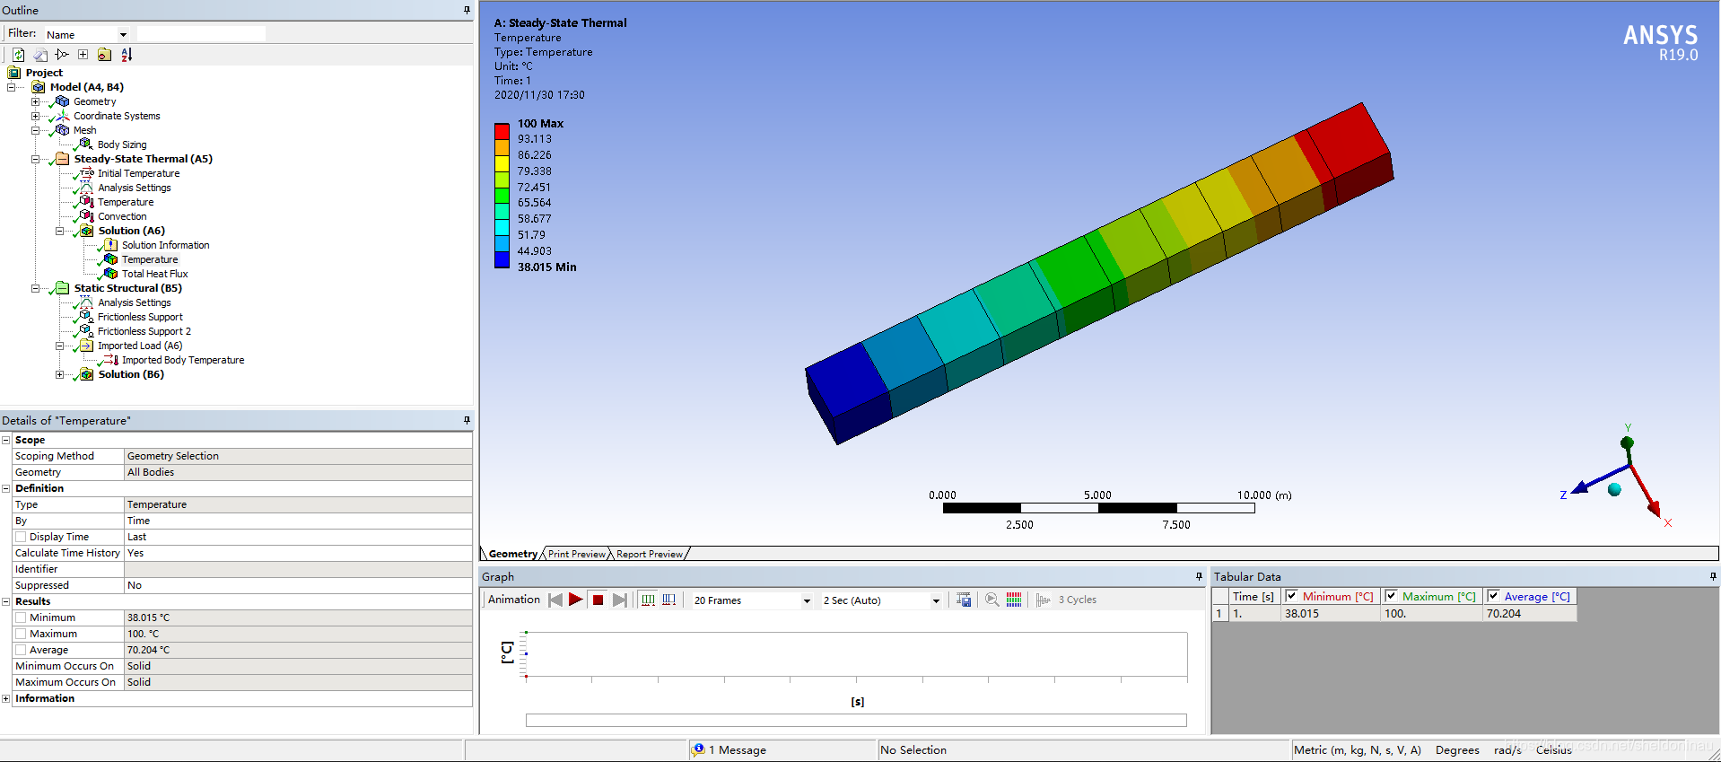Select distributed frames mode icon

(648, 600)
